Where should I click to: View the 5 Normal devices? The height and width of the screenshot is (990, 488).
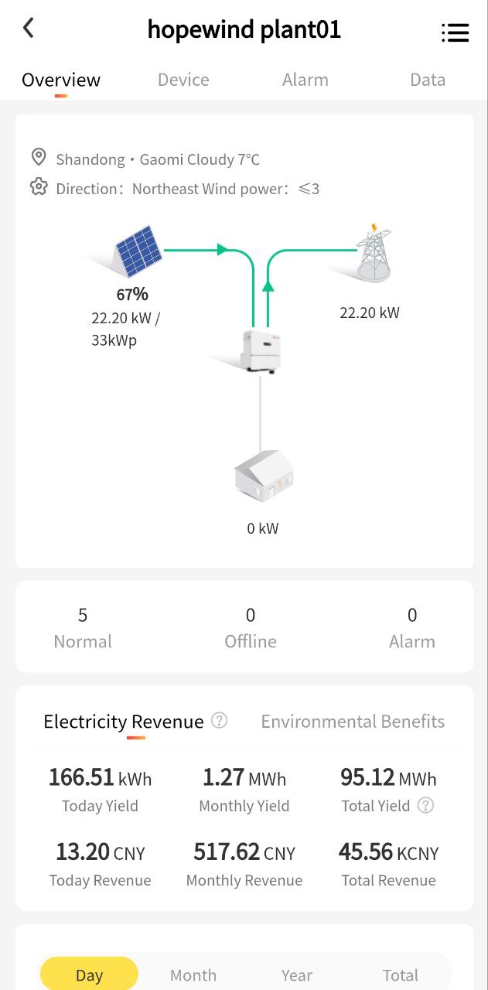83,627
